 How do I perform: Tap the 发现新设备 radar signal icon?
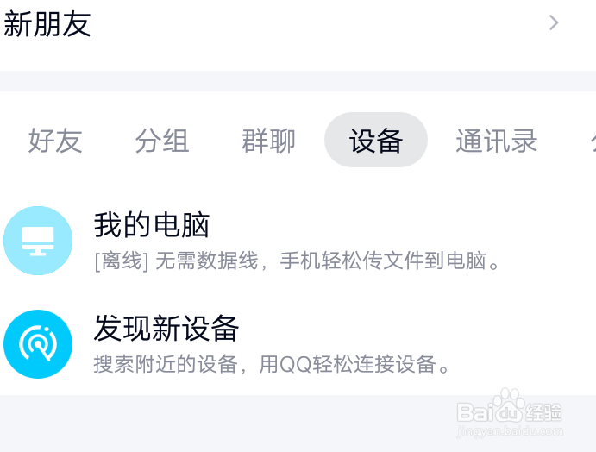tap(38, 344)
